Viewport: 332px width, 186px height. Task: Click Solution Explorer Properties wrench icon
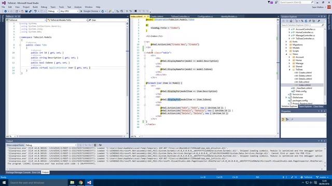pos(319,21)
